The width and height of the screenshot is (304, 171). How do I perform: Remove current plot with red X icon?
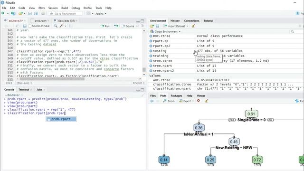tap(199, 101)
